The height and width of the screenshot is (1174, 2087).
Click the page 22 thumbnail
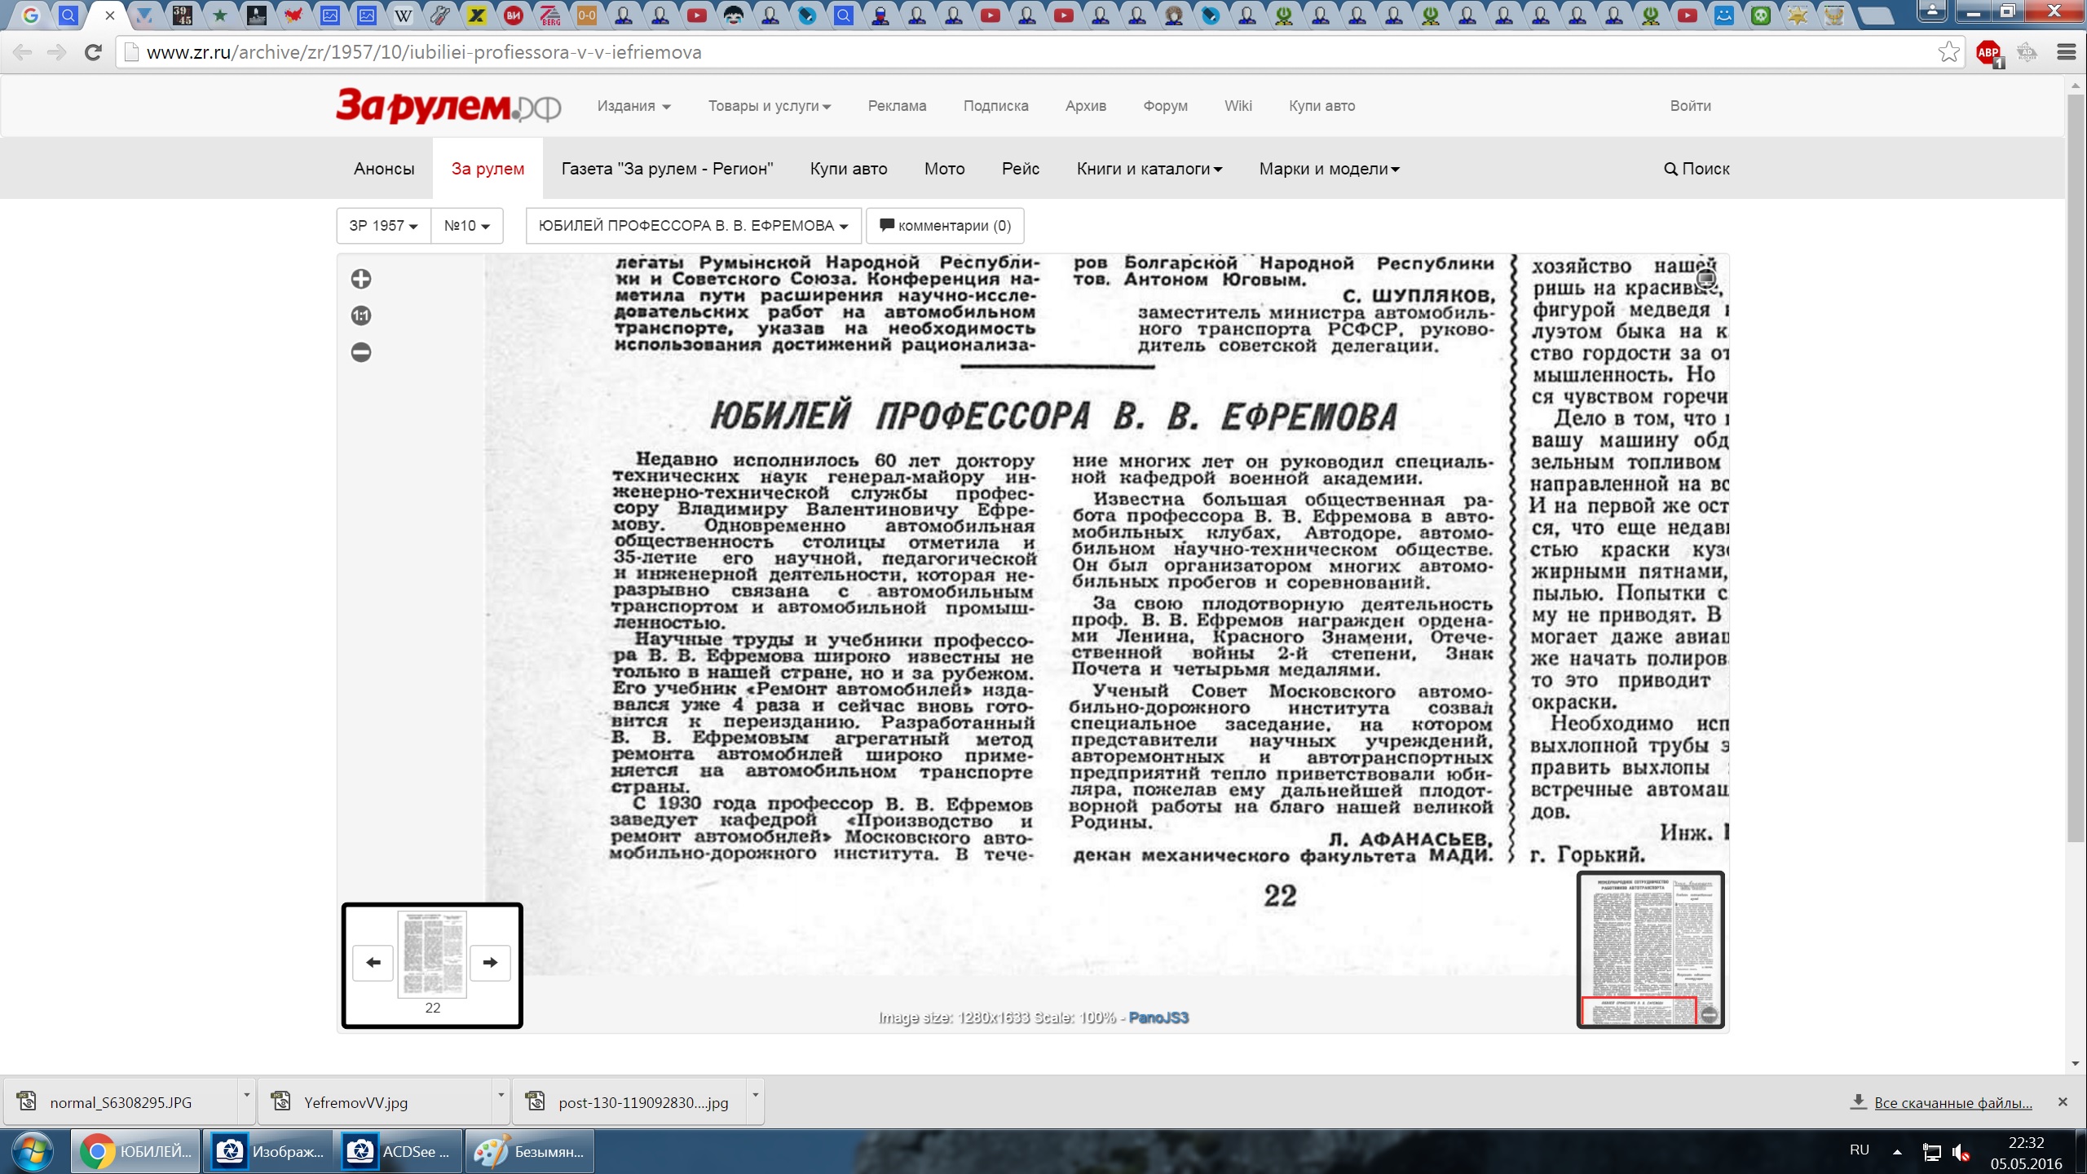[x=432, y=956]
